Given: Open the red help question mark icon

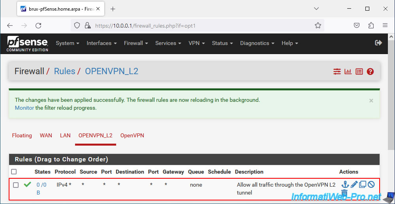Looking at the screenshot, I should pyautogui.click(x=370, y=72).
